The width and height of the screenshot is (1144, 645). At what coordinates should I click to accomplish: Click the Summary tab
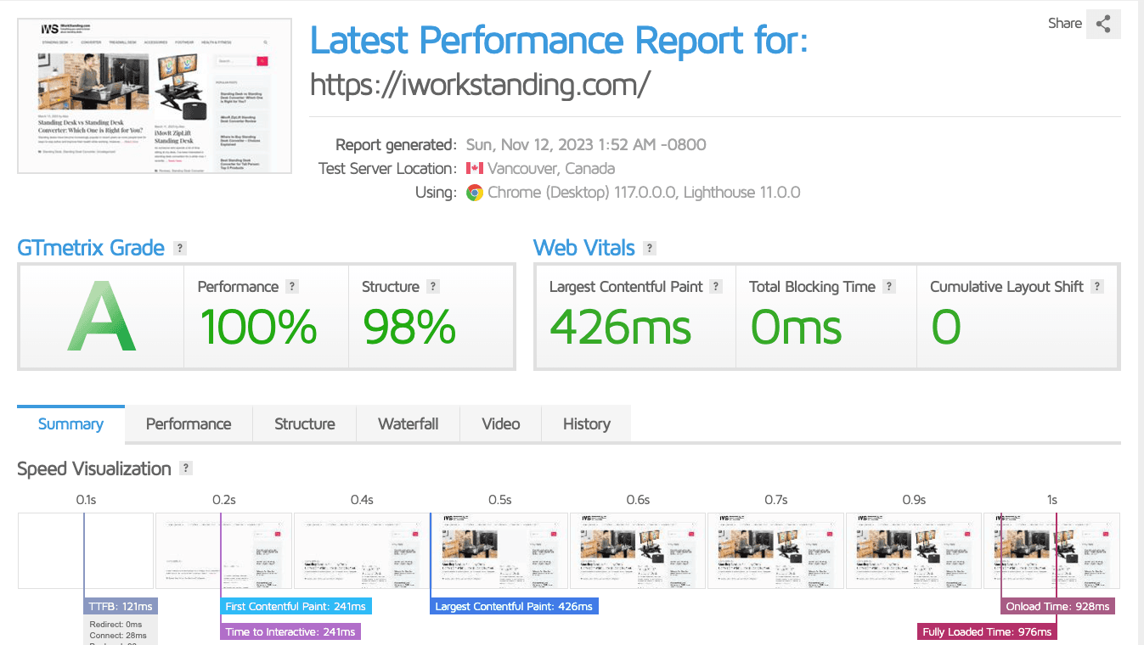70,424
